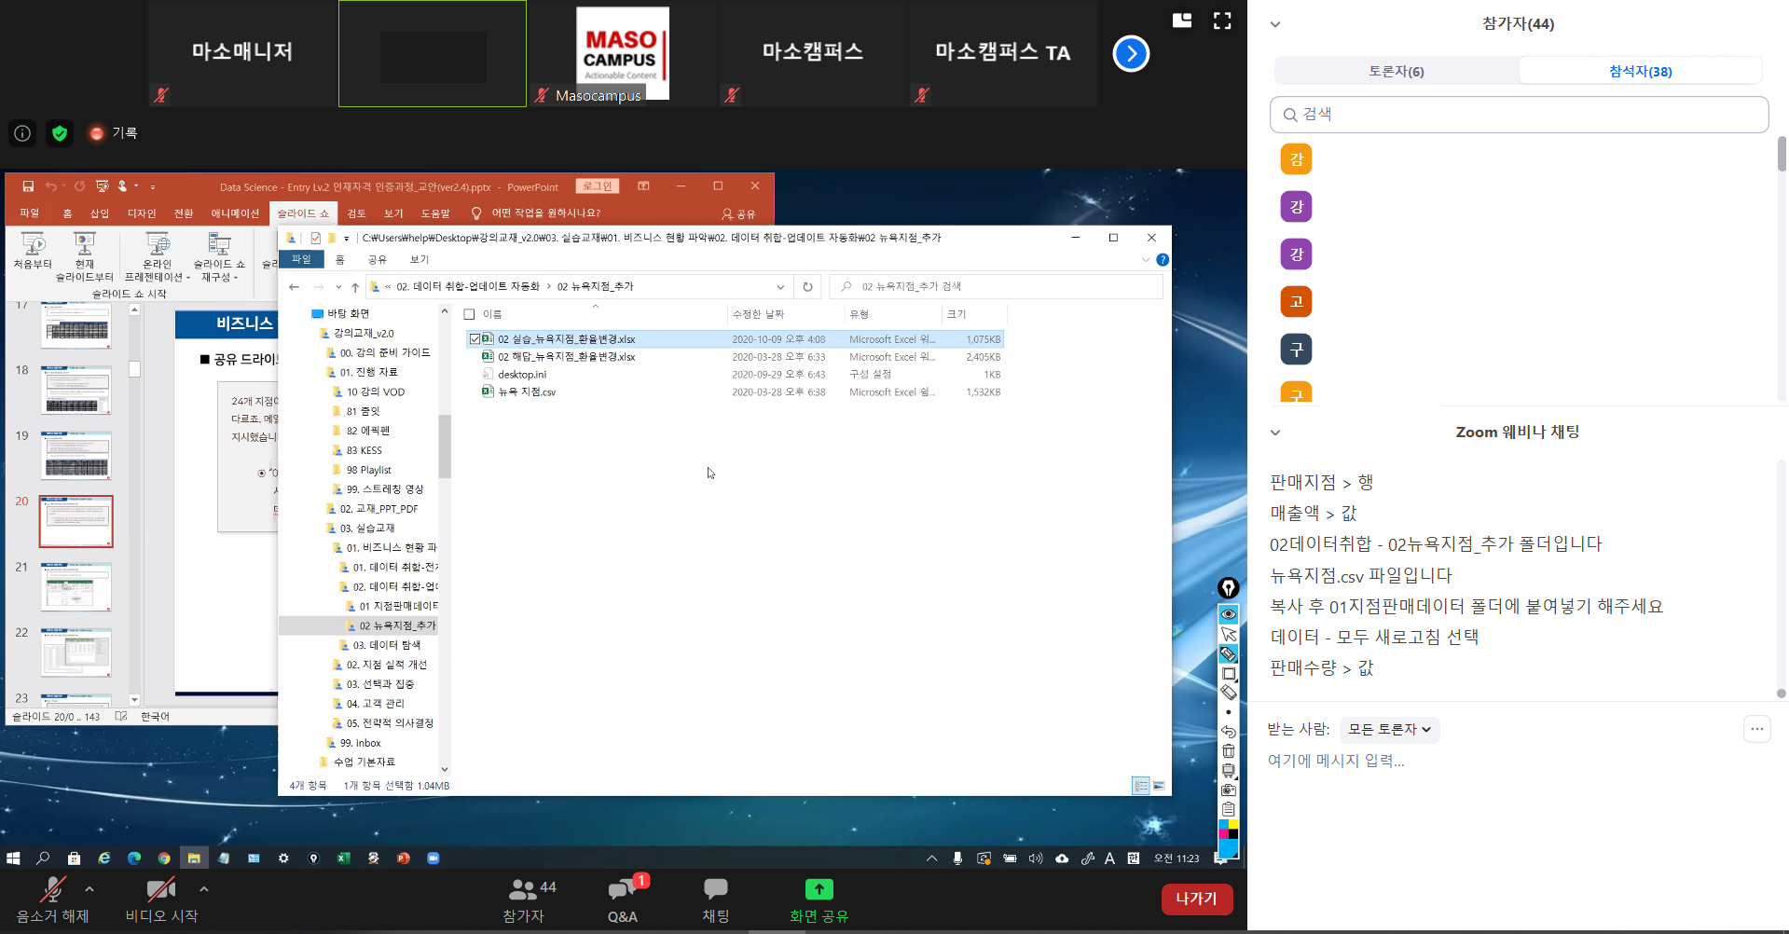The width and height of the screenshot is (1789, 934).
Task: Click the green screen share icon
Action: coord(819,890)
